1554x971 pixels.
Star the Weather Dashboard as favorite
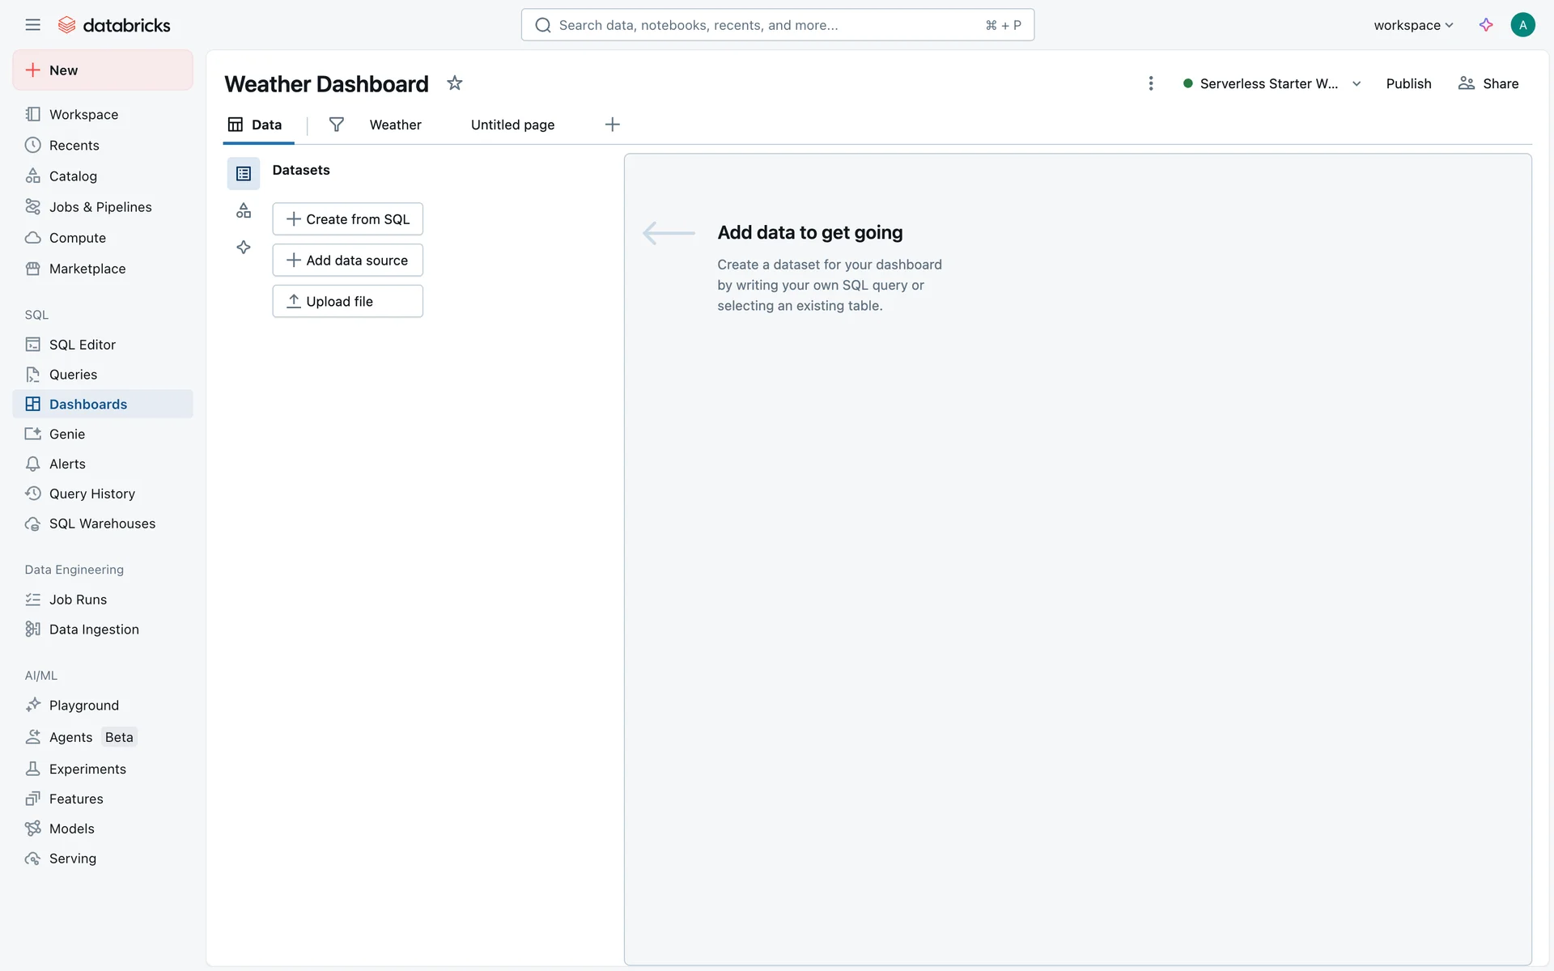pyautogui.click(x=455, y=83)
